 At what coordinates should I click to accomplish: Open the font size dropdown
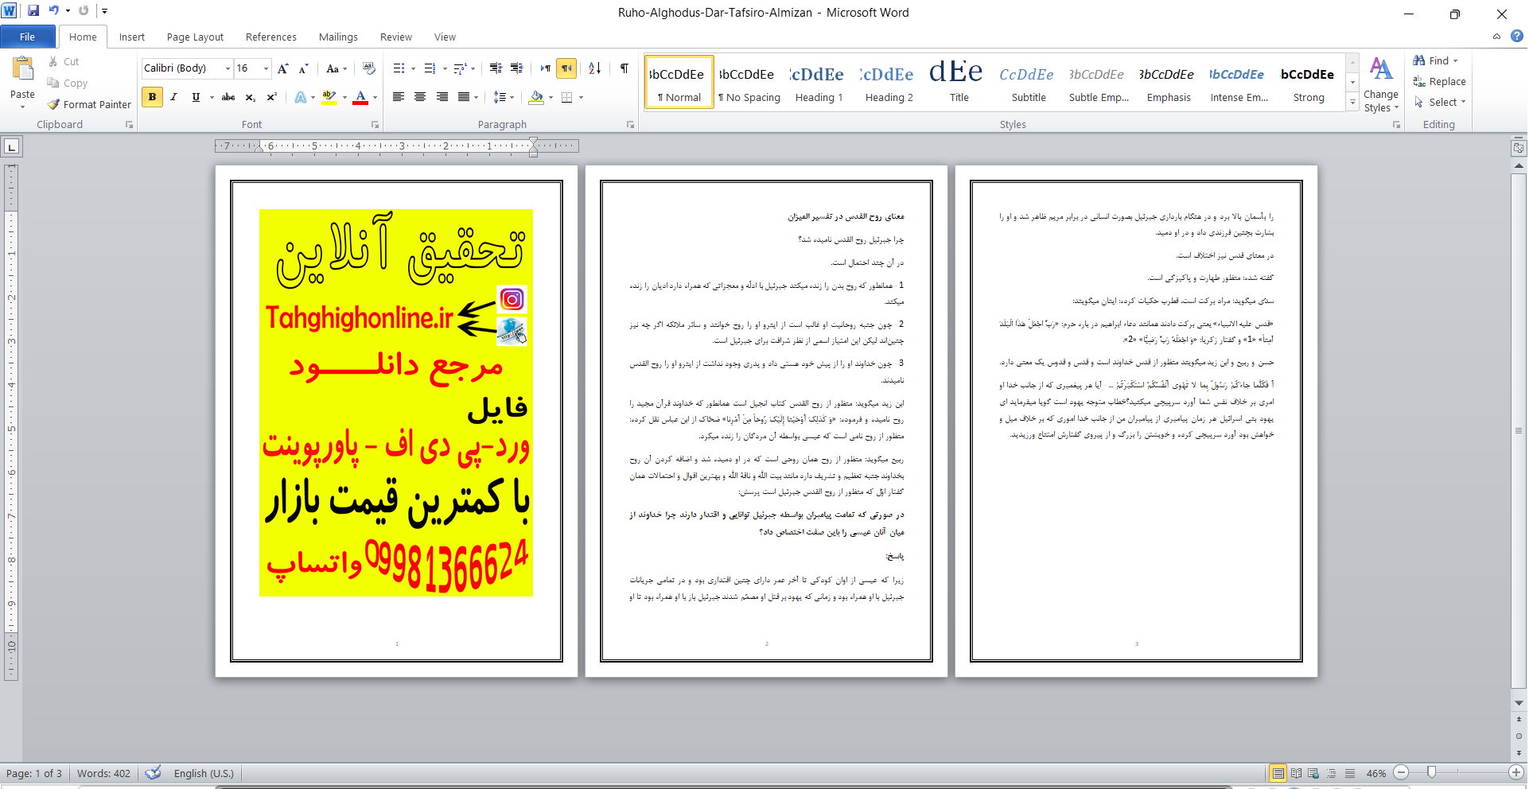click(267, 68)
